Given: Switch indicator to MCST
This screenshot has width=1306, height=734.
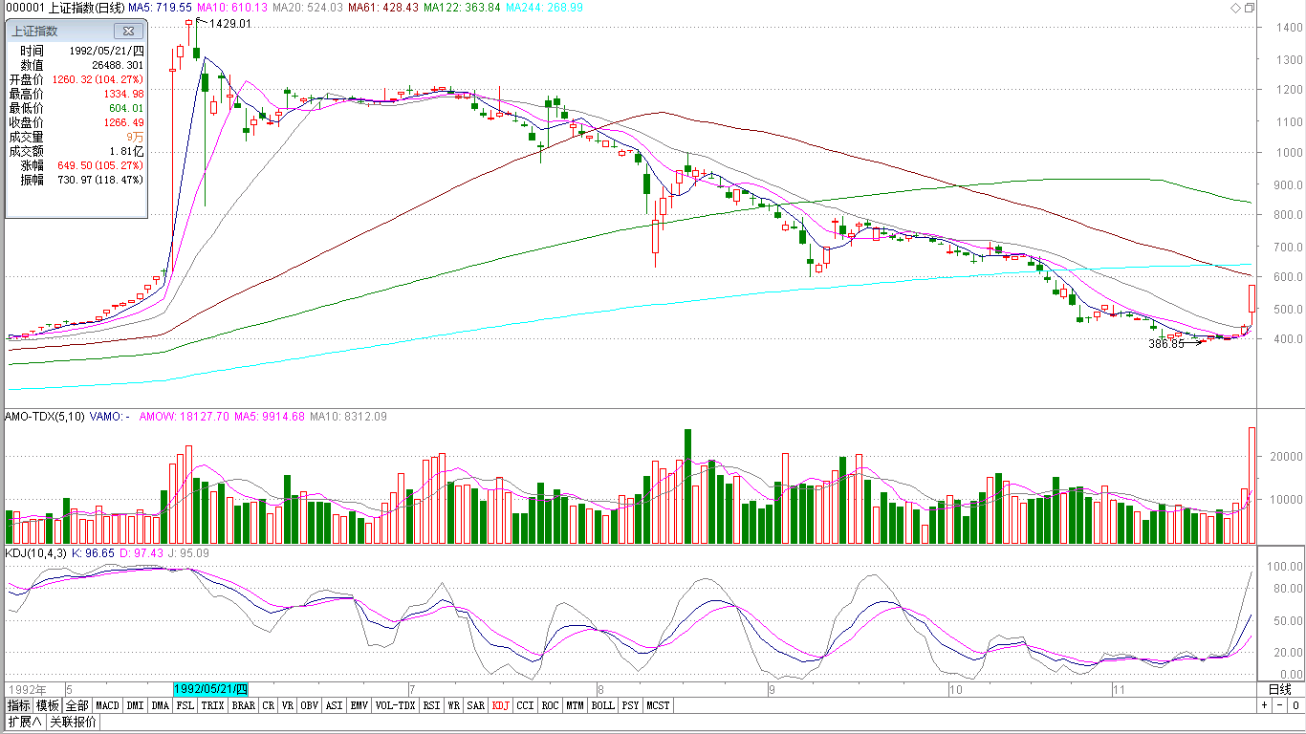Looking at the screenshot, I should click(x=658, y=705).
